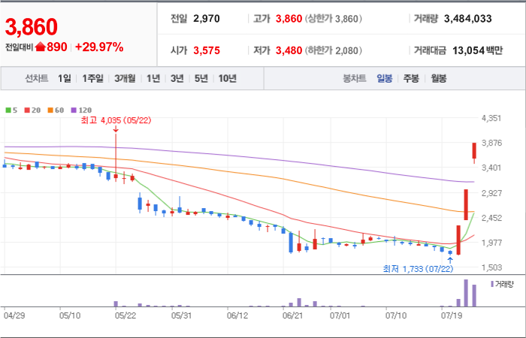The height and width of the screenshot is (338, 526).
Task: Click the tallest purple volume bar
Action: click(x=466, y=293)
